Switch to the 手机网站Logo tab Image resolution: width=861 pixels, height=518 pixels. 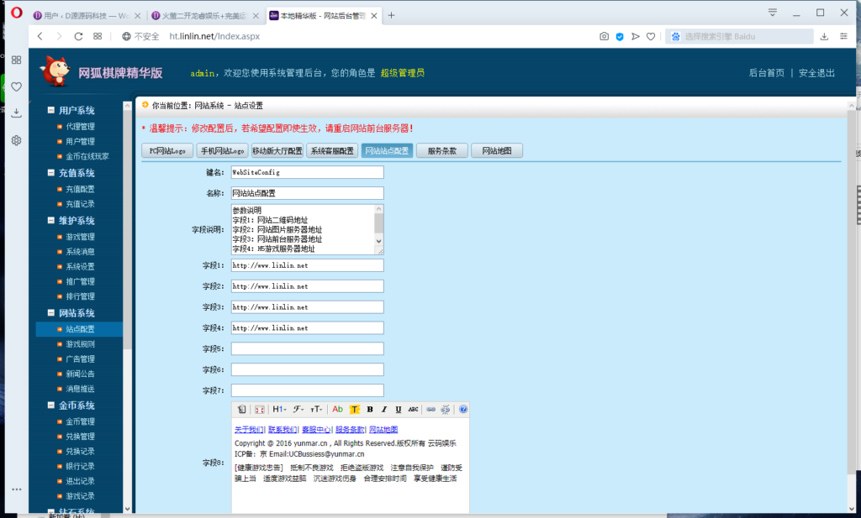pyautogui.click(x=220, y=150)
